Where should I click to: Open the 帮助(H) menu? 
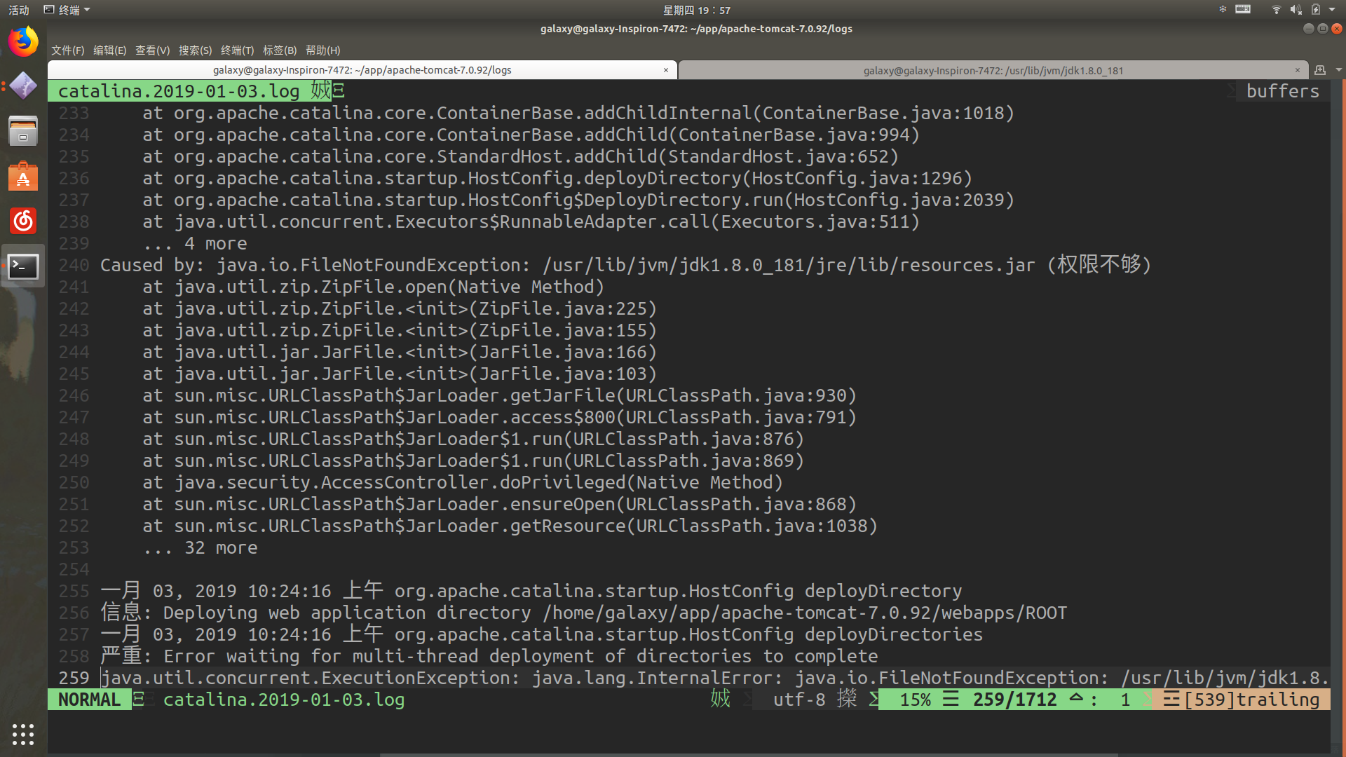point(322,50)
